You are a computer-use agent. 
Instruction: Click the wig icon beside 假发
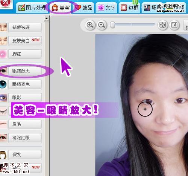pyautogui.click(x=3, y=155)
